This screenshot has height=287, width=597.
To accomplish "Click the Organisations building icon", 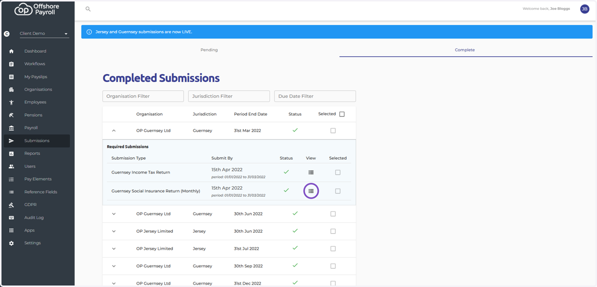I will pyautogui.click(x=11, y=90).
